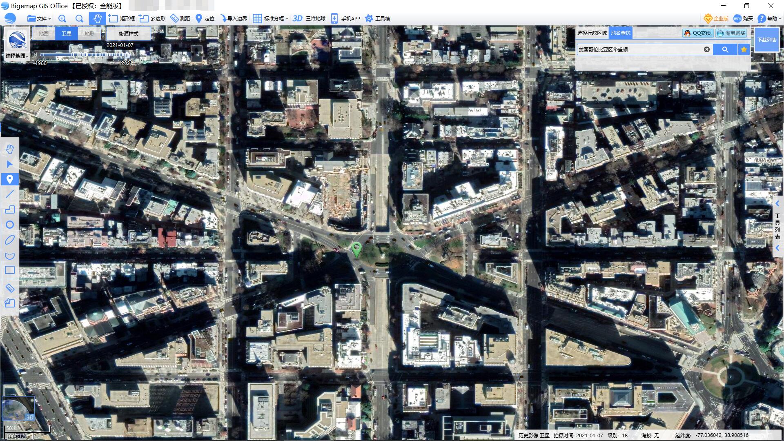784x441 pixels.
Task: Choose the 矩形框 rectangle selection tool
Action: 122,18
